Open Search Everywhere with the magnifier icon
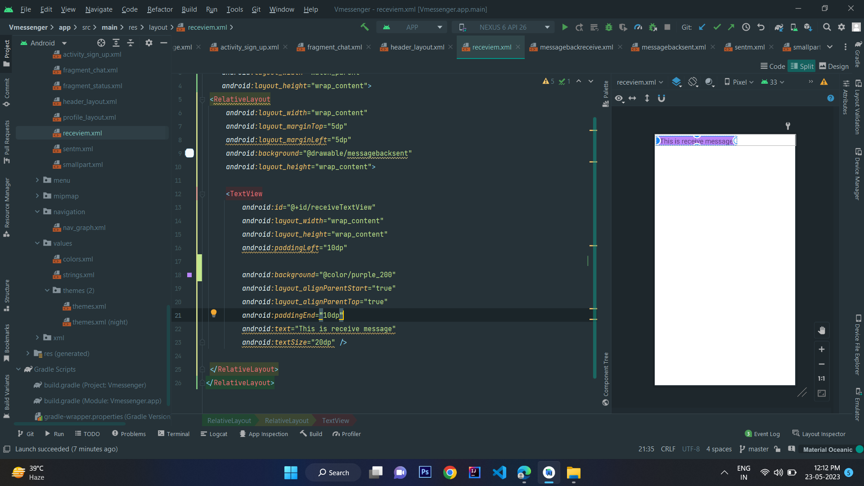864x486 pixels. (x=827, y=27)
